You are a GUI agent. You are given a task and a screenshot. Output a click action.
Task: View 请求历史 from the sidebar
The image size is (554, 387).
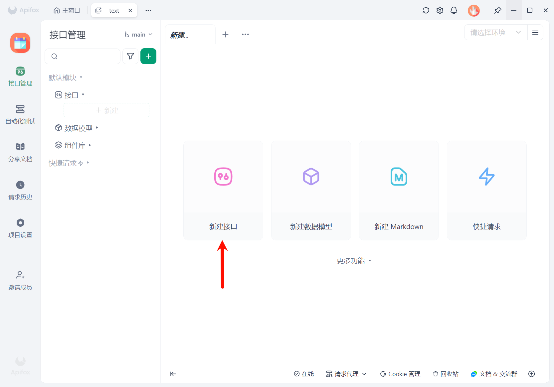(20, 190)
